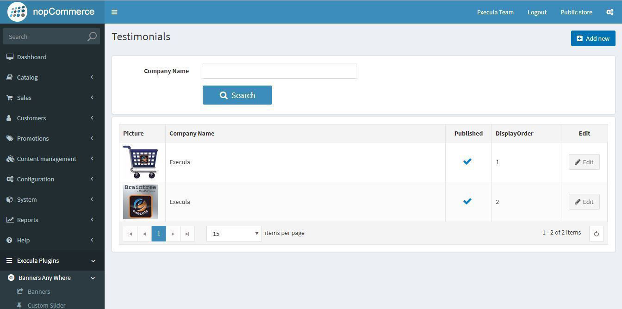Open the Public store menu item
The image size is (622, 309).
coord(576,12)
